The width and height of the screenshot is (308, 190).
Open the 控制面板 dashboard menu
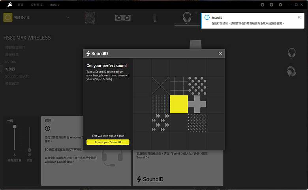(37, 5)
